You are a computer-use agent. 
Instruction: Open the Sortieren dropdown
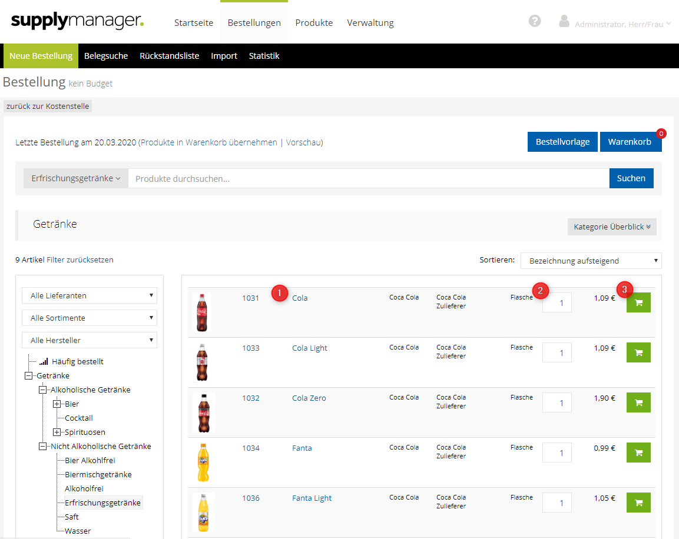(x=591, y=261)
